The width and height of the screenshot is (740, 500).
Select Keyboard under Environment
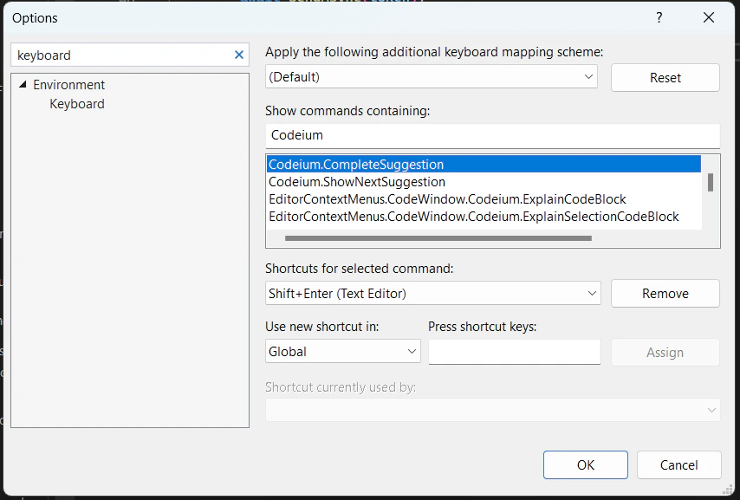(x=76, y=102)
